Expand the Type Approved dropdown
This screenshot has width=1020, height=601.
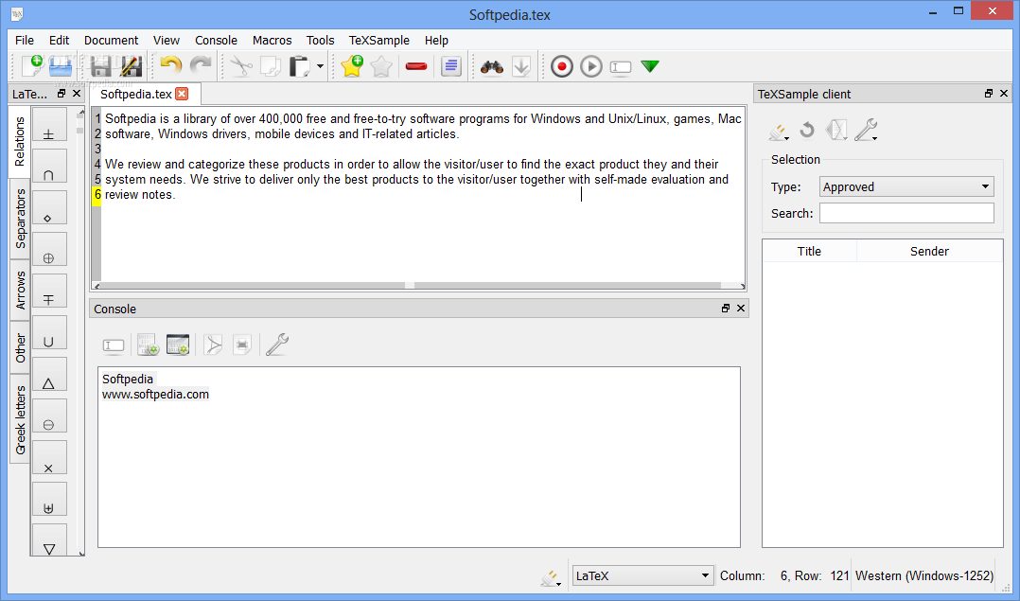(x=906, y=186)
